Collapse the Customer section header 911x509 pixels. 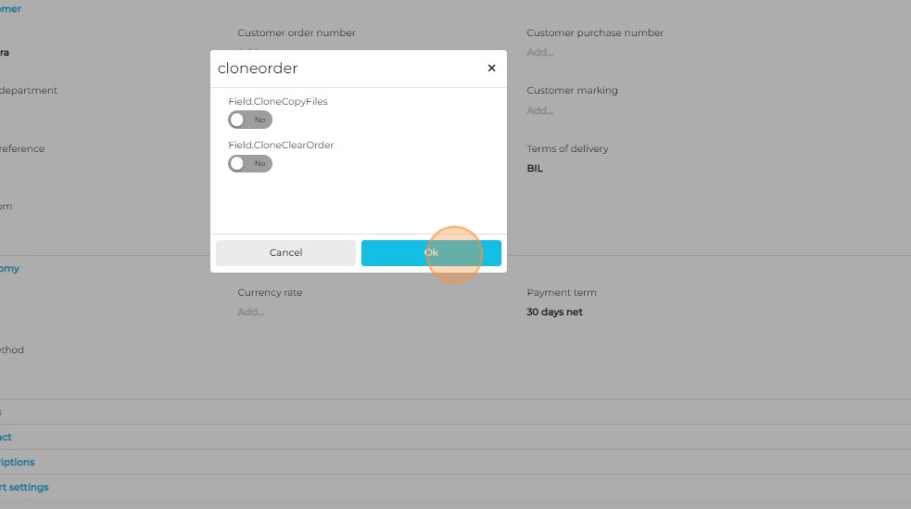pyautogui.click(x=9, y=9)
